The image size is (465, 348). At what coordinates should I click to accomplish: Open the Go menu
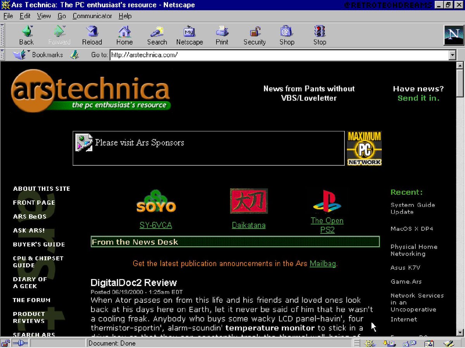[62, 16]
